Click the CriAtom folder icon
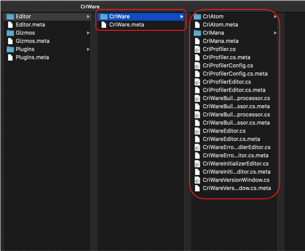This screenshot has width=305, height=251. (x=197, y=17)
